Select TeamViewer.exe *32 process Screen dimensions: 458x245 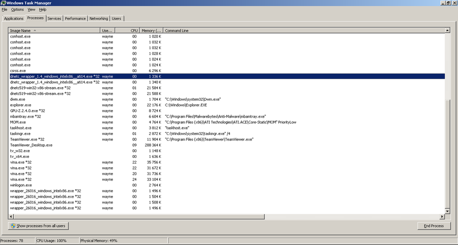[227, 139]
